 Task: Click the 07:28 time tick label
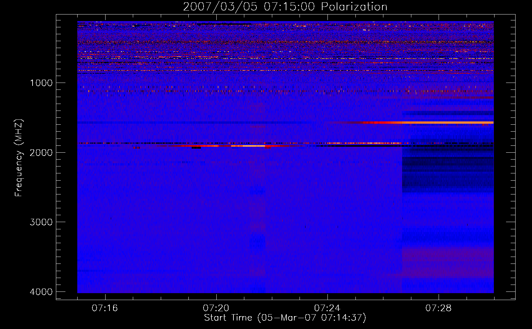(x=438, y=308)
